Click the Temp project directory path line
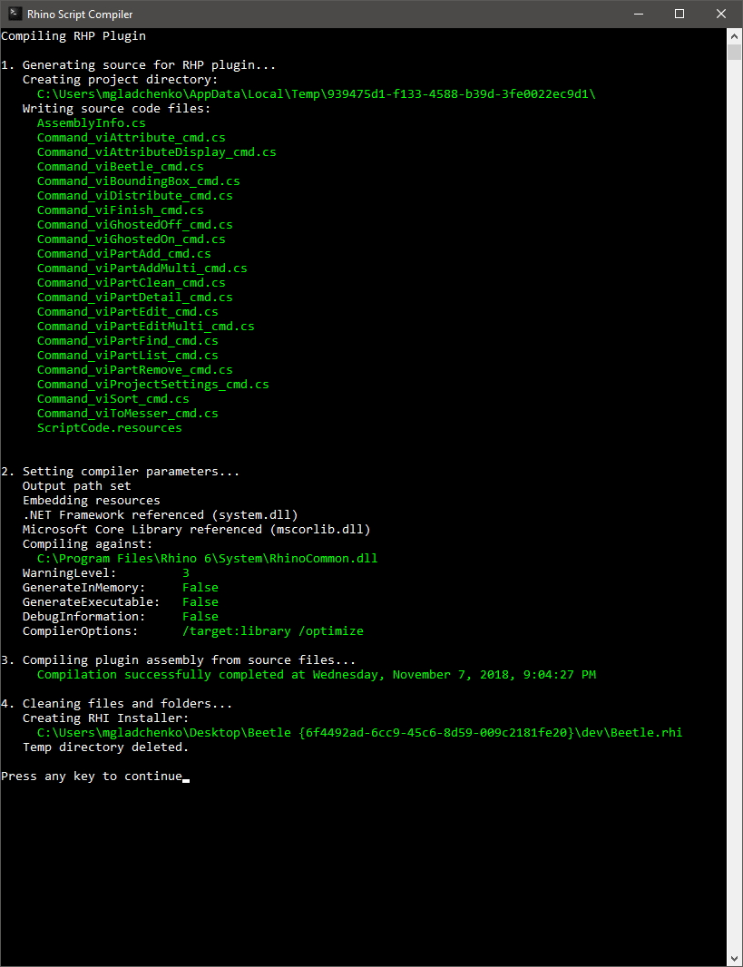This screenshot has height=967, width=743. [x=317, y=93]
